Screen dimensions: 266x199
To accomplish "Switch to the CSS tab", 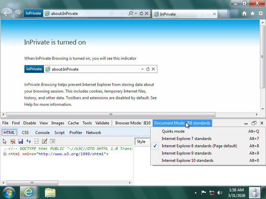I will pyautogui.click(x=25, y=132).
